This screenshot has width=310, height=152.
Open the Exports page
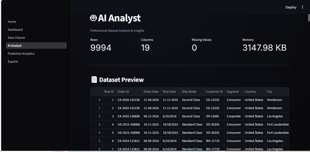click(36, 61)
